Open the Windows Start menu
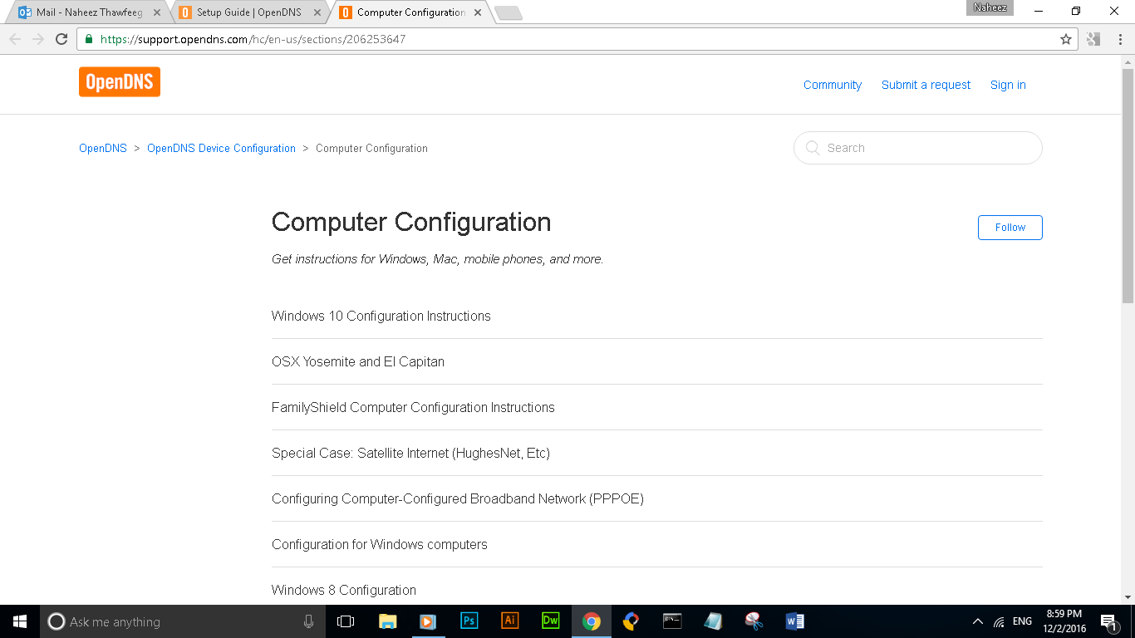Image resolution: width=1135 pixels, height=638 pixels. 20,621
